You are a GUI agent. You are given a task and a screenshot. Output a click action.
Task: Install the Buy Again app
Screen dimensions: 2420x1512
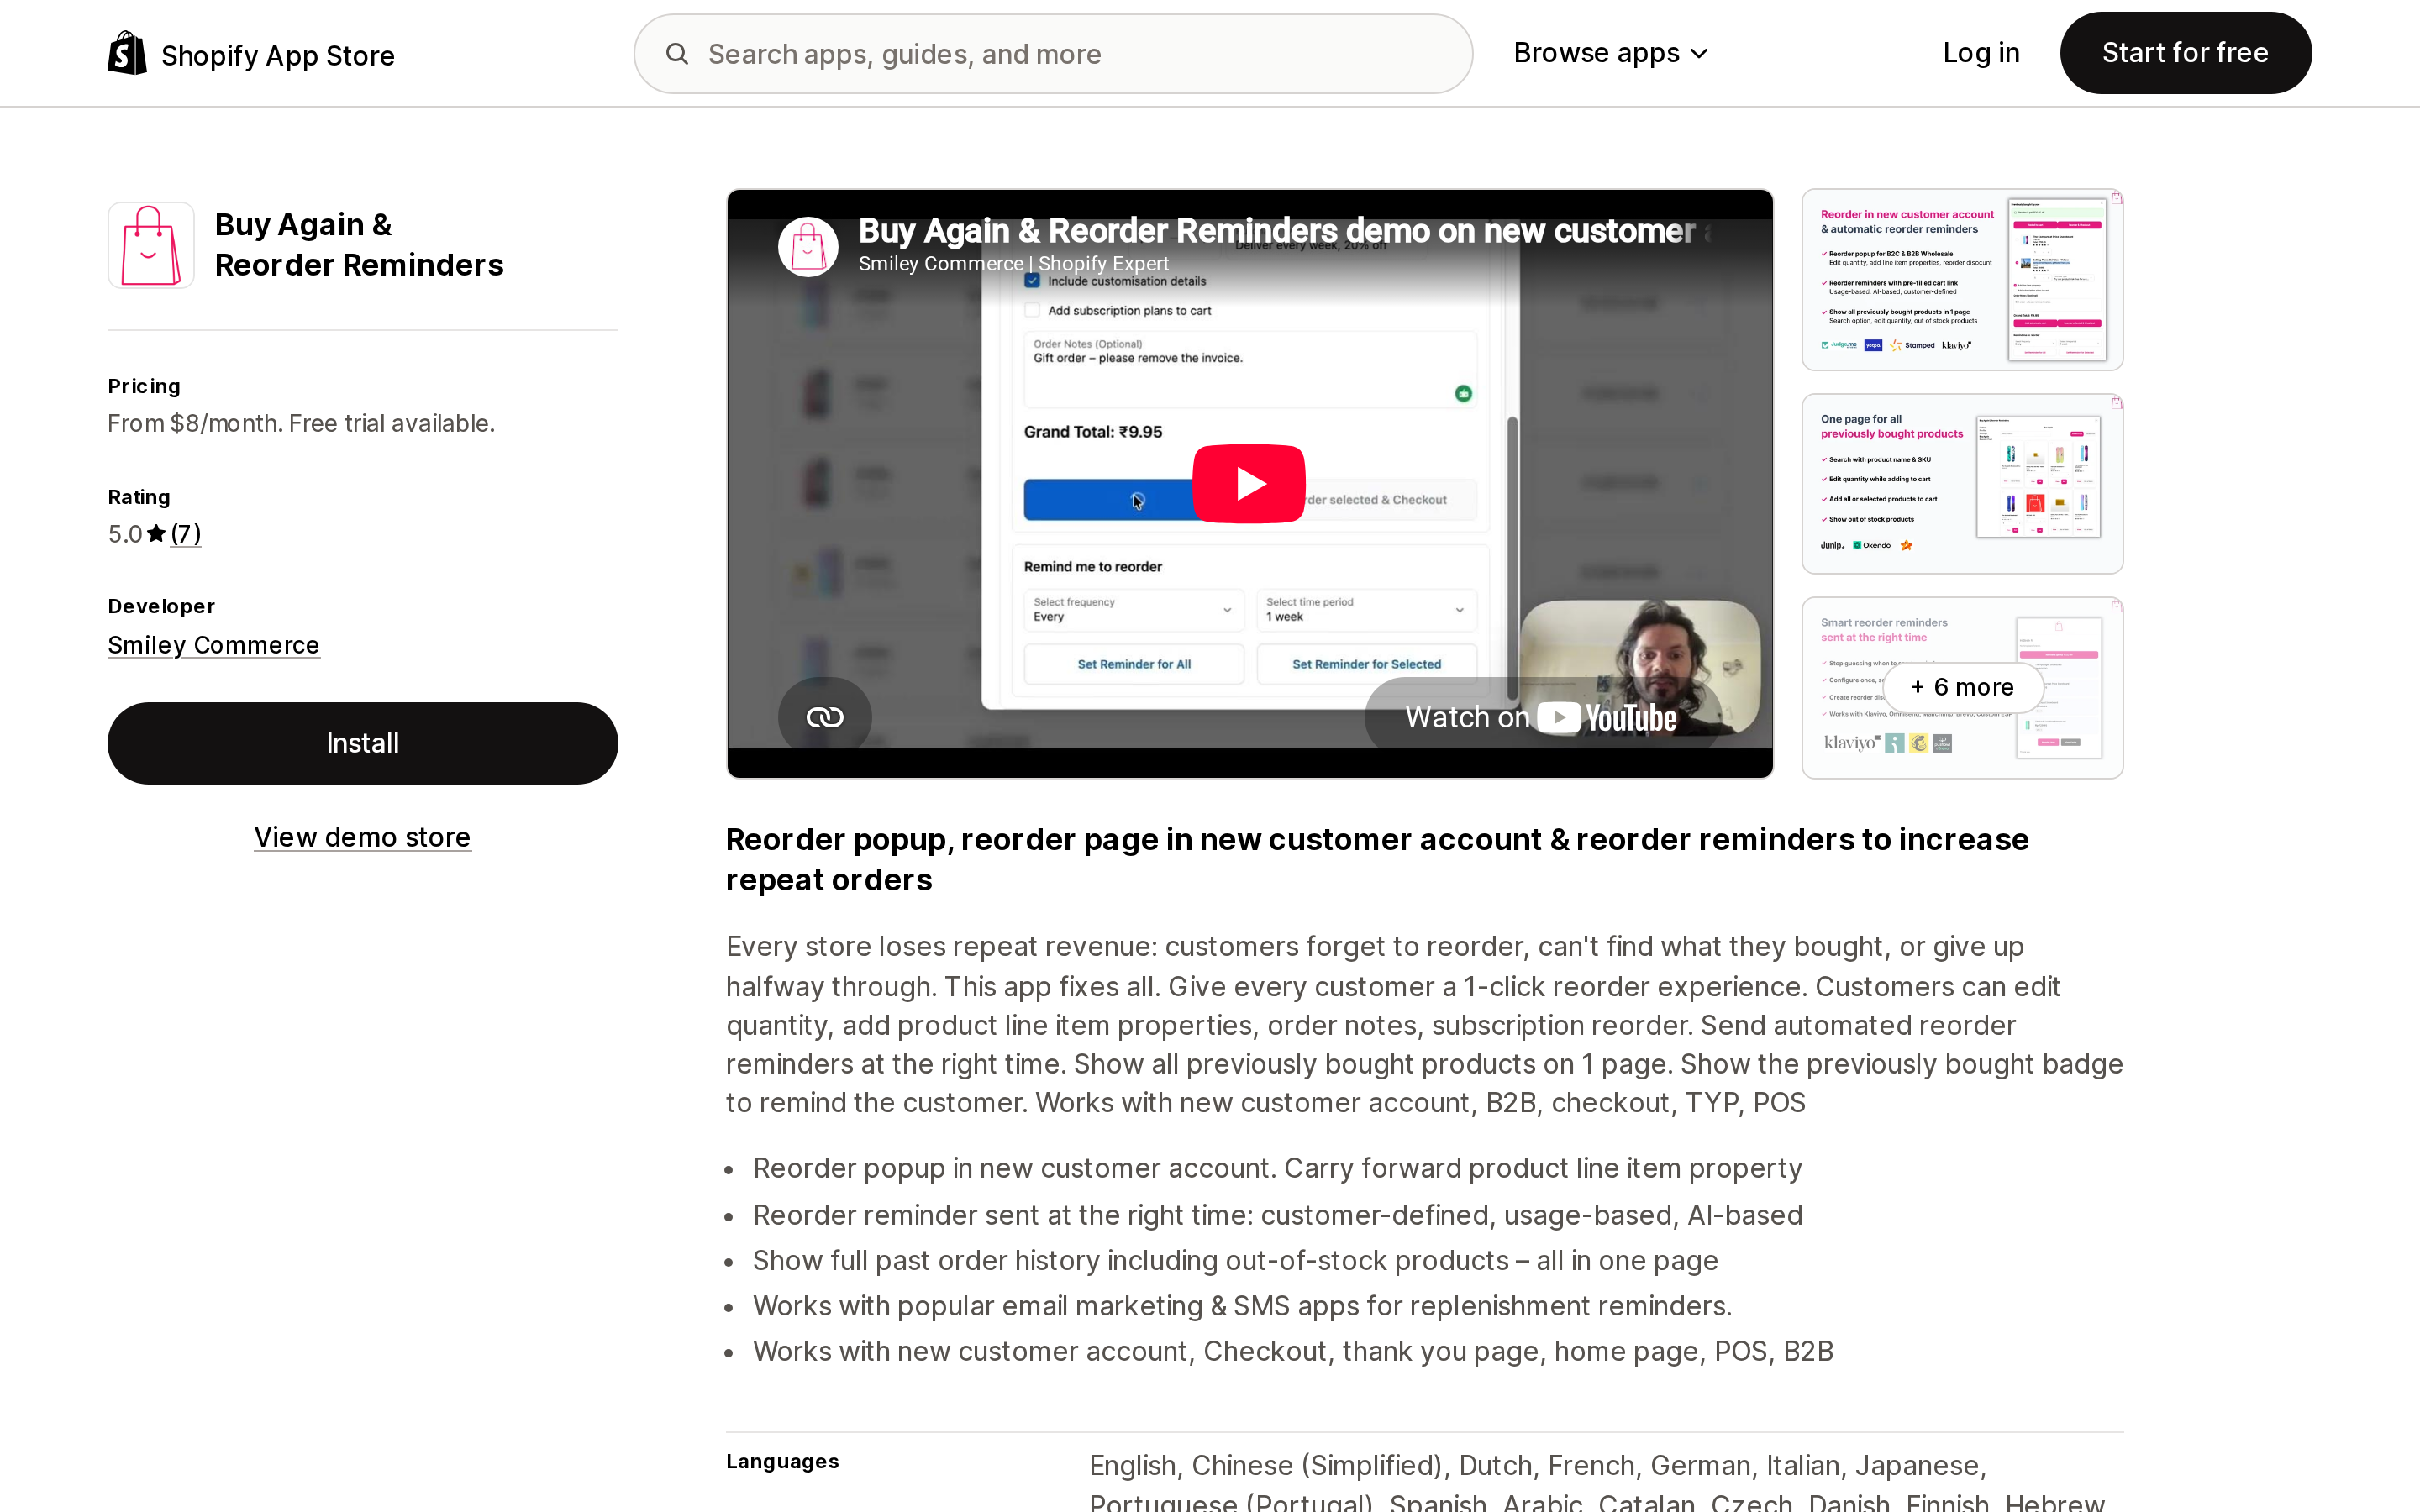pyautogui.click(x=363, y=743)
